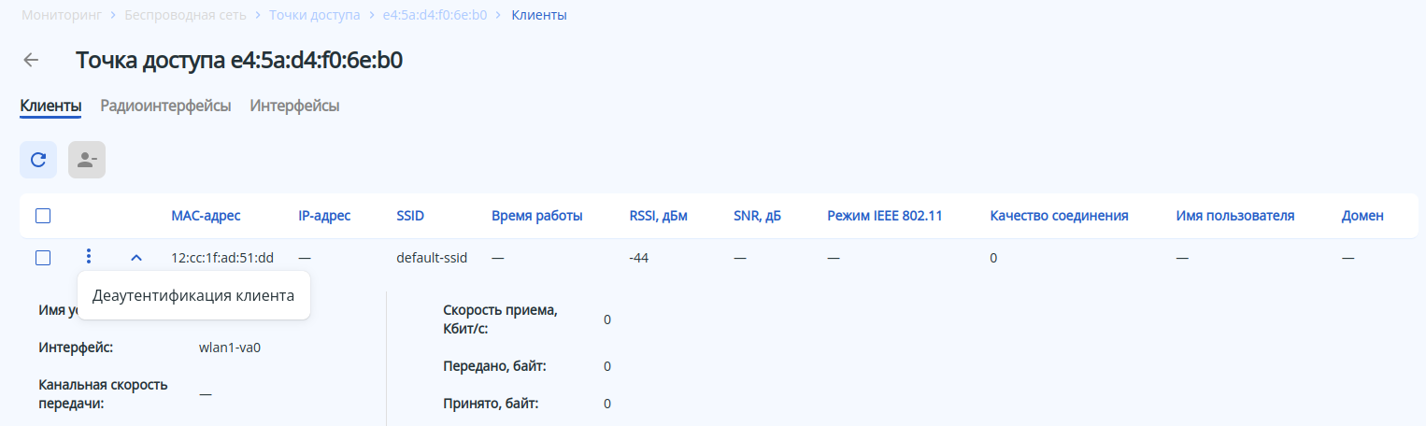Image resolution: width=1426 pixels, height=426 pixels.
Task: Sort by the RSSI, дБм column
Action: (x=658, y=216)
